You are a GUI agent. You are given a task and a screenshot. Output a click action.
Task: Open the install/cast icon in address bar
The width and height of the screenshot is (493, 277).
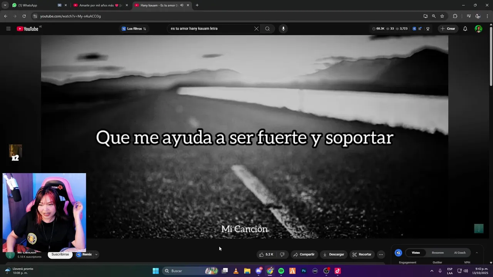click(426, 16)
